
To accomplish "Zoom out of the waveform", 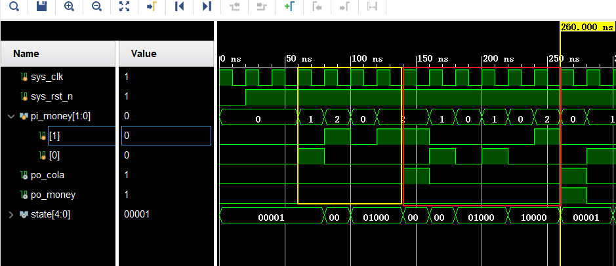I will [96, 7].
